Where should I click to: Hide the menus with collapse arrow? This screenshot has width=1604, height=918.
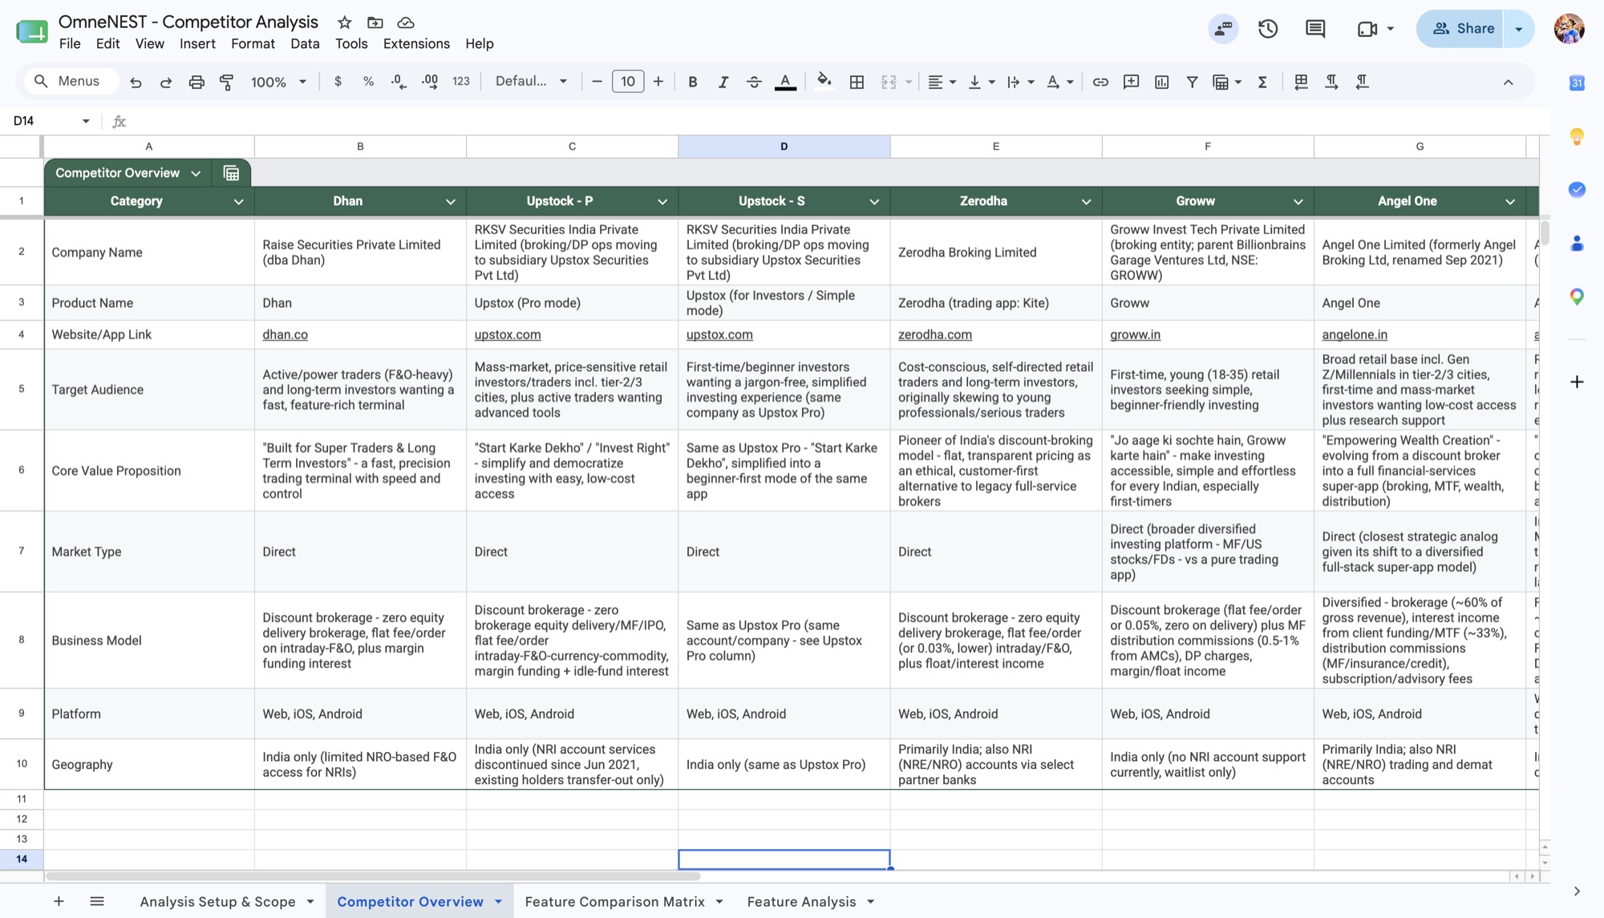(1508, 82)
